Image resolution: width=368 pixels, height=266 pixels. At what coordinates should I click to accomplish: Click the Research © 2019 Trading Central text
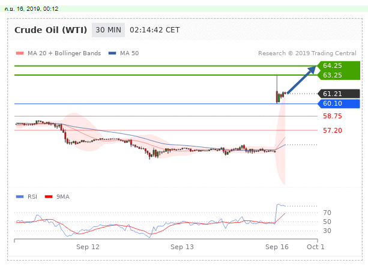(x=307, y=53)
